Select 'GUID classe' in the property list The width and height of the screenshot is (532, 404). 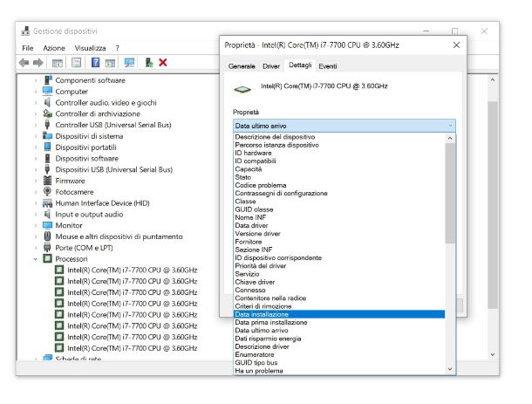339,209
